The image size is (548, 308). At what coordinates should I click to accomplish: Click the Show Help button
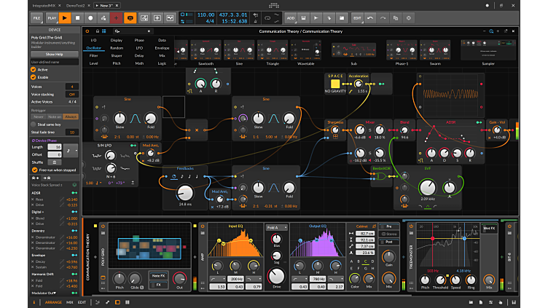click(x=55, y=54)
